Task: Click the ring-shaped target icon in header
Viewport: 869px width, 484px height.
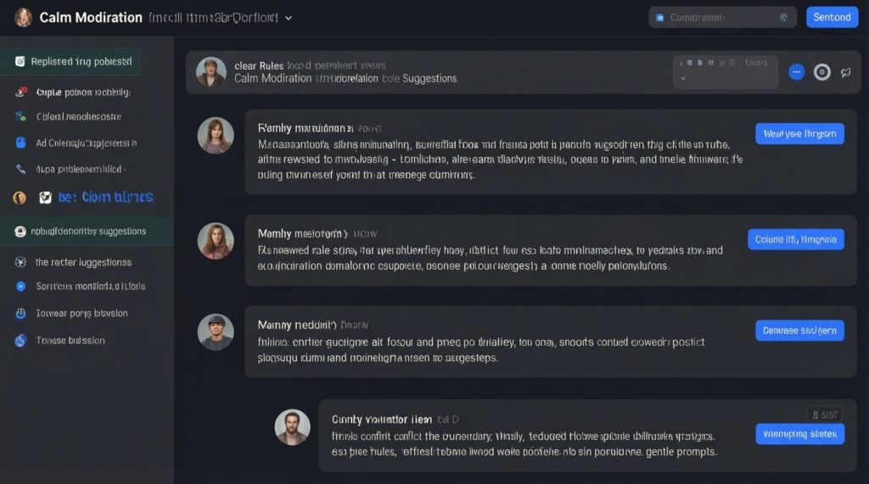Action: [821, 72]
